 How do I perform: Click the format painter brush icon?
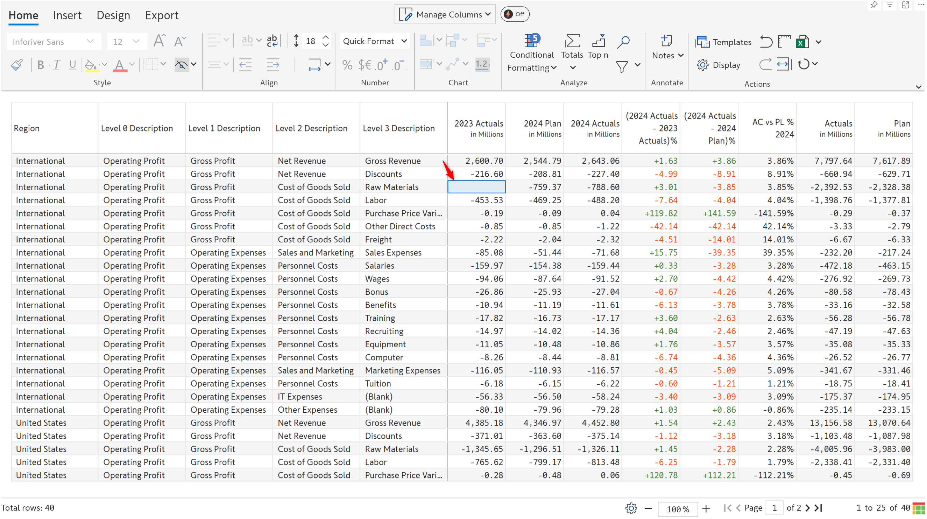coord(16,65)
